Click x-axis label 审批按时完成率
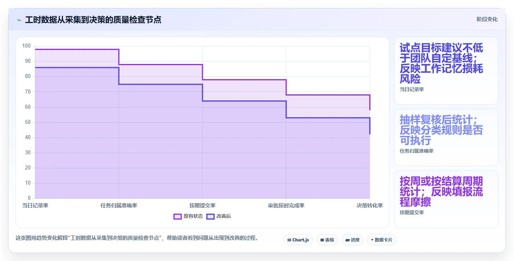The width and height of the screenshot is (514, 261). pyautogui.click(x=286, y=205)
